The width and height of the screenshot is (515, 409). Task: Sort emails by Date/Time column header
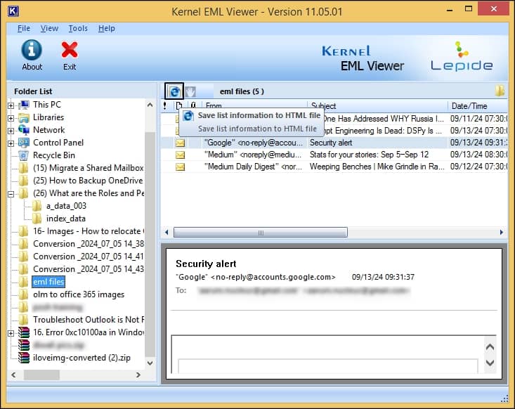[x=478, y=106]
